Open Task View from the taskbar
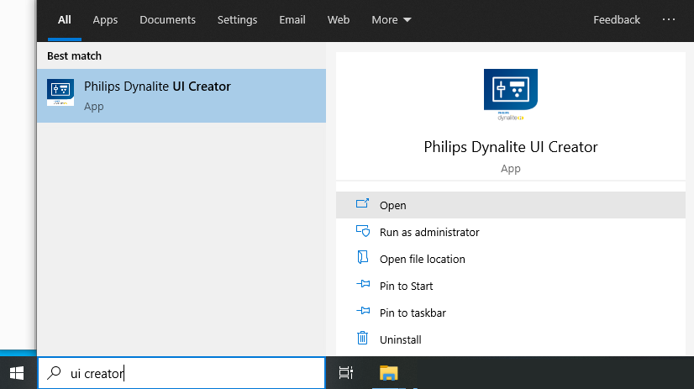The image size is (694, 389). (x=345, y=373)
